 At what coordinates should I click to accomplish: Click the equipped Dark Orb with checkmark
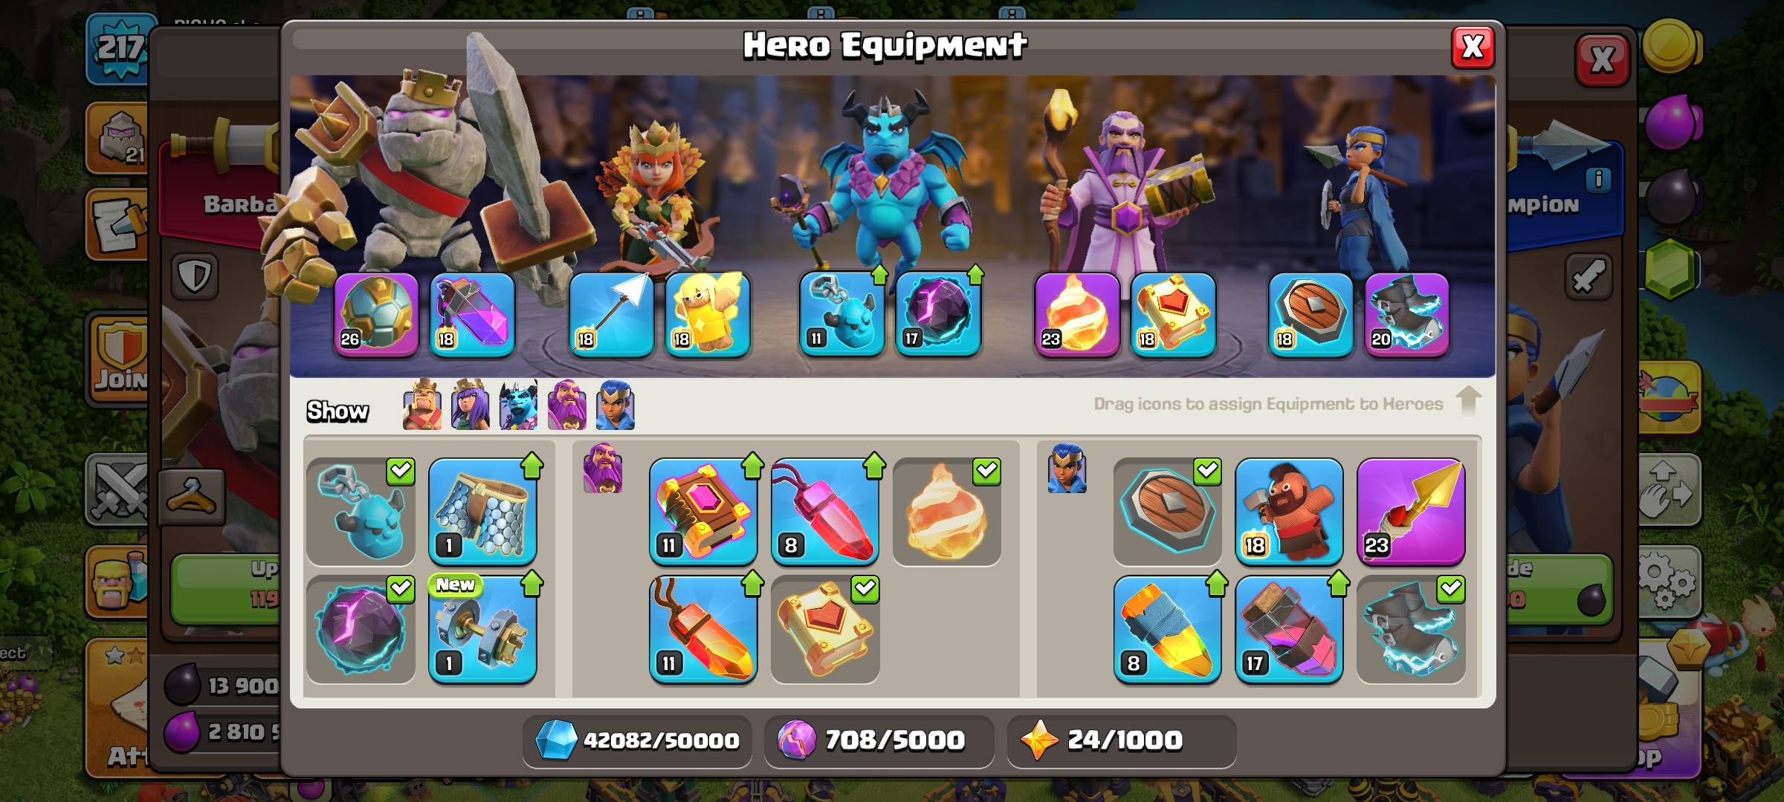point(361,630)
